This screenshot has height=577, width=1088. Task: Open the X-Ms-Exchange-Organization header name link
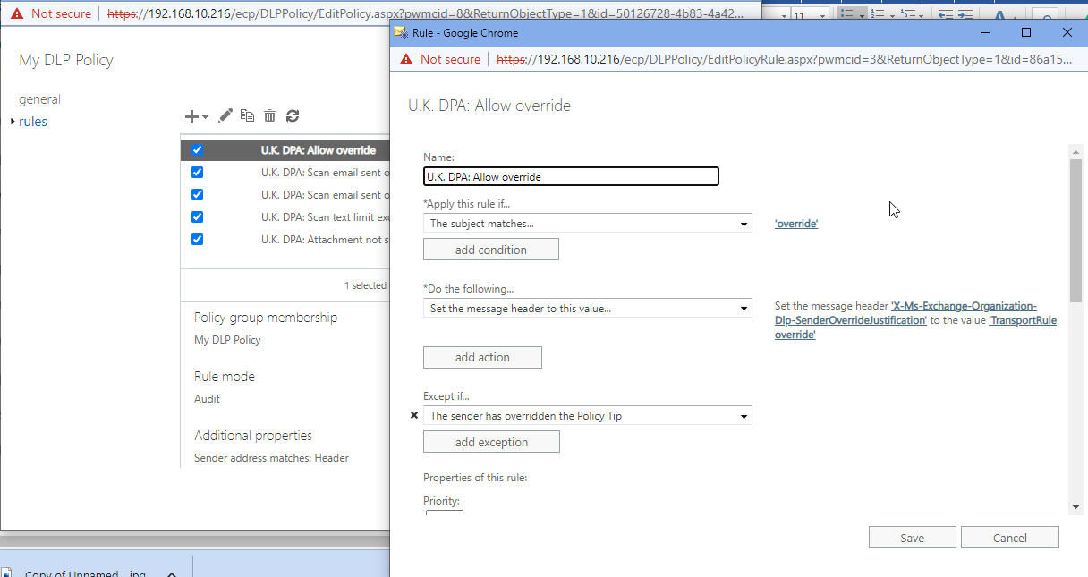point(905,313)
